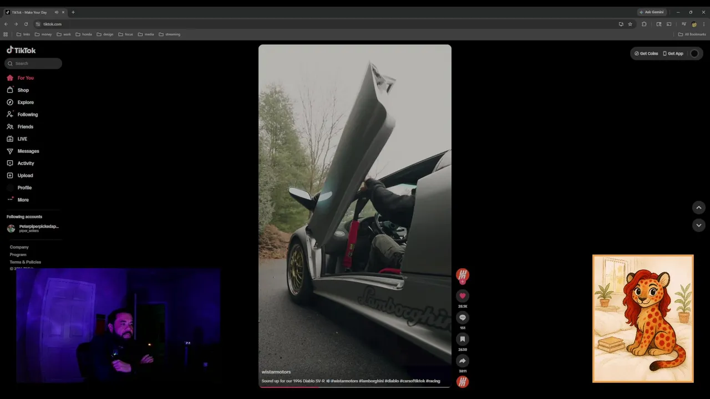Open the Company footer link
The width and height of the screenshot is (710, 399).
tap(19, 247)
